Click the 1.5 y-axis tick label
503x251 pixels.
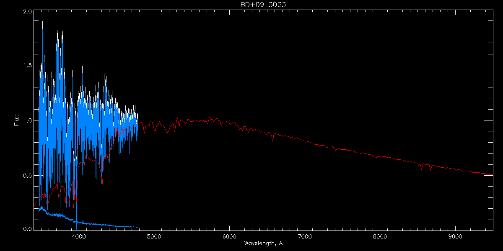pos(27,66)
